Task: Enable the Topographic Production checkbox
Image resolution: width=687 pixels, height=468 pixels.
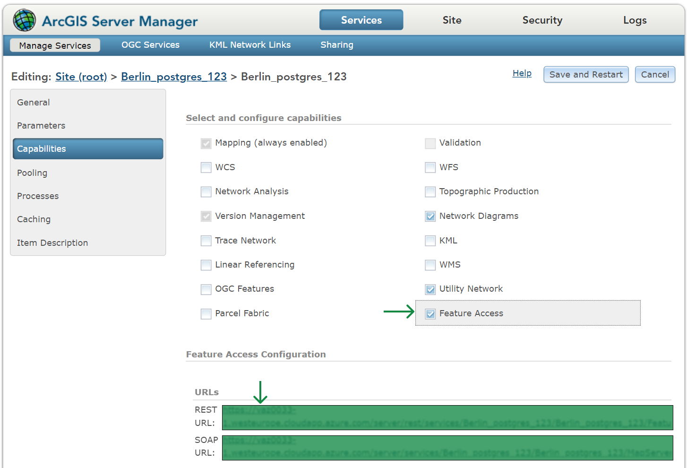Action: [430, 192]
